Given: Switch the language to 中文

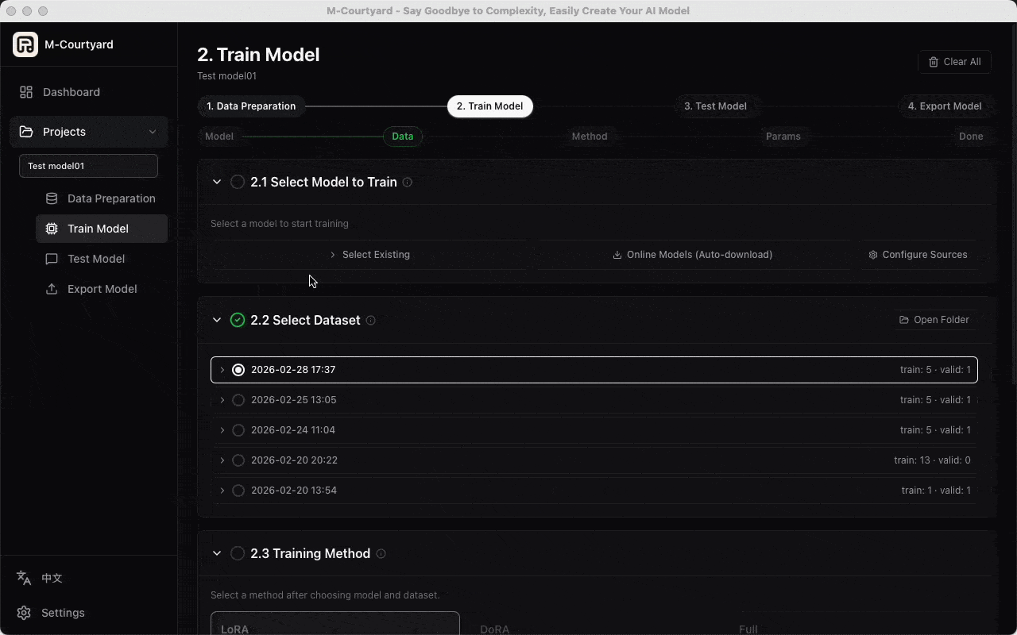Looking at the screenshot, I should (x=40, y=578).
